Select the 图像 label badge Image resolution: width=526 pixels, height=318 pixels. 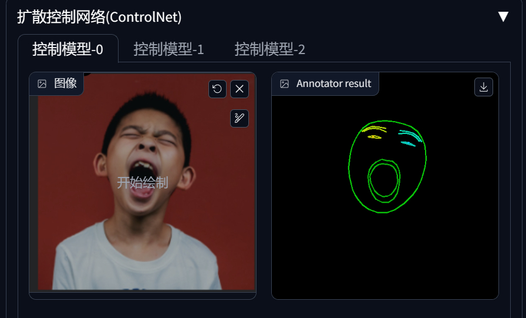pyautogui.click(x=56, y=83)
